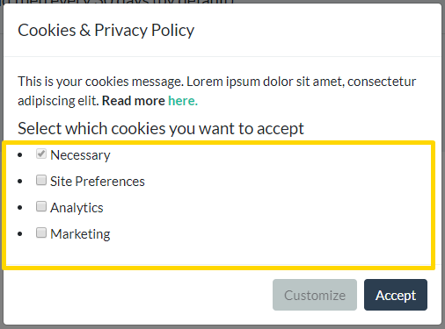Click the "Read more" bold text

pyautogui.click(x=134, y=101)
